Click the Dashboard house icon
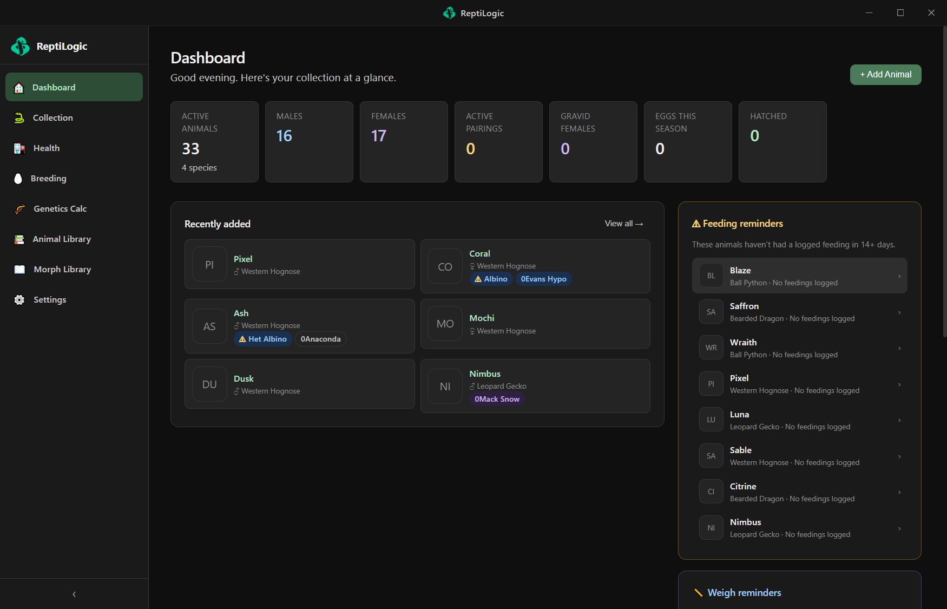947x609 pixels. tap(19, 88)
